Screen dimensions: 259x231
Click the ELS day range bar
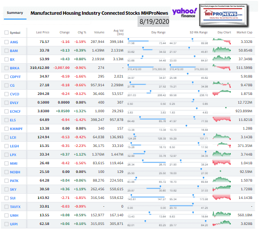[147, 119]
